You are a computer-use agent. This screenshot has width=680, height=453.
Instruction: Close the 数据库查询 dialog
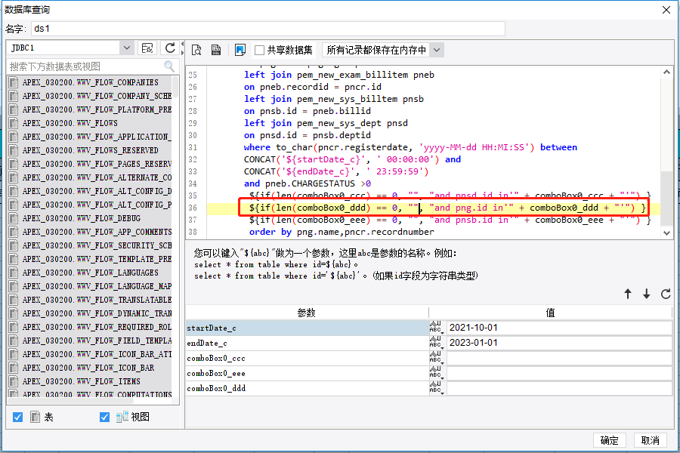click(666, 10)
